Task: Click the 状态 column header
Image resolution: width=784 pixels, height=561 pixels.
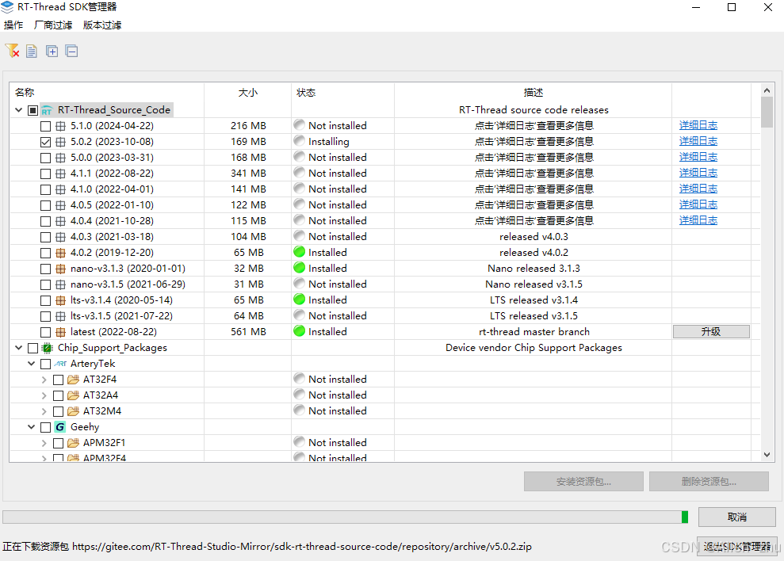Action: pyautogui.click(x=306, y=93)
